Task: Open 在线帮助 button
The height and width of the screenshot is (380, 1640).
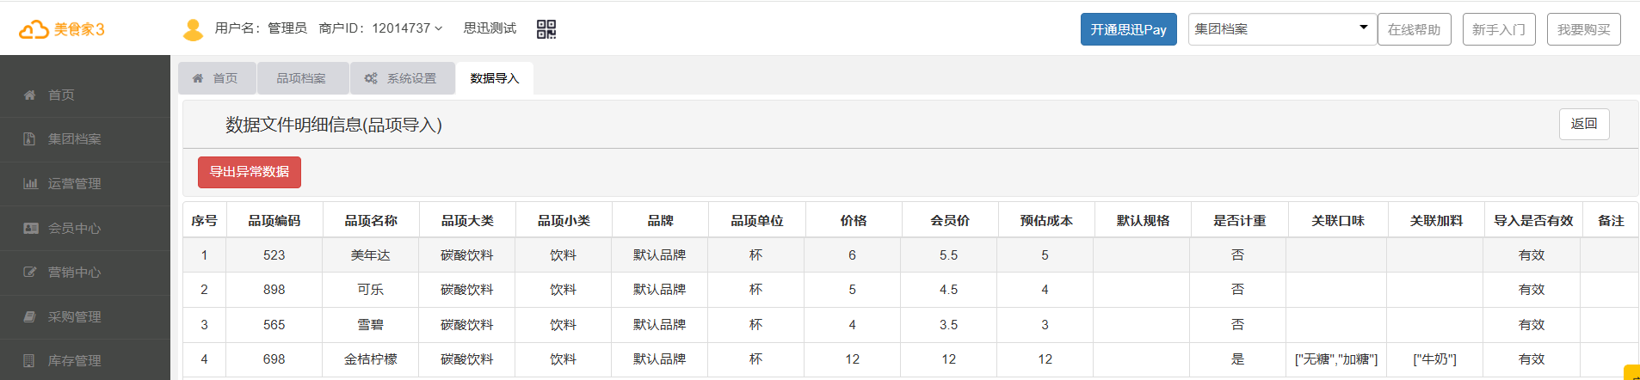Action: click(x=1414, y=29)
